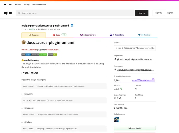Click the 'npm install --save' code block

coord(64,86)
